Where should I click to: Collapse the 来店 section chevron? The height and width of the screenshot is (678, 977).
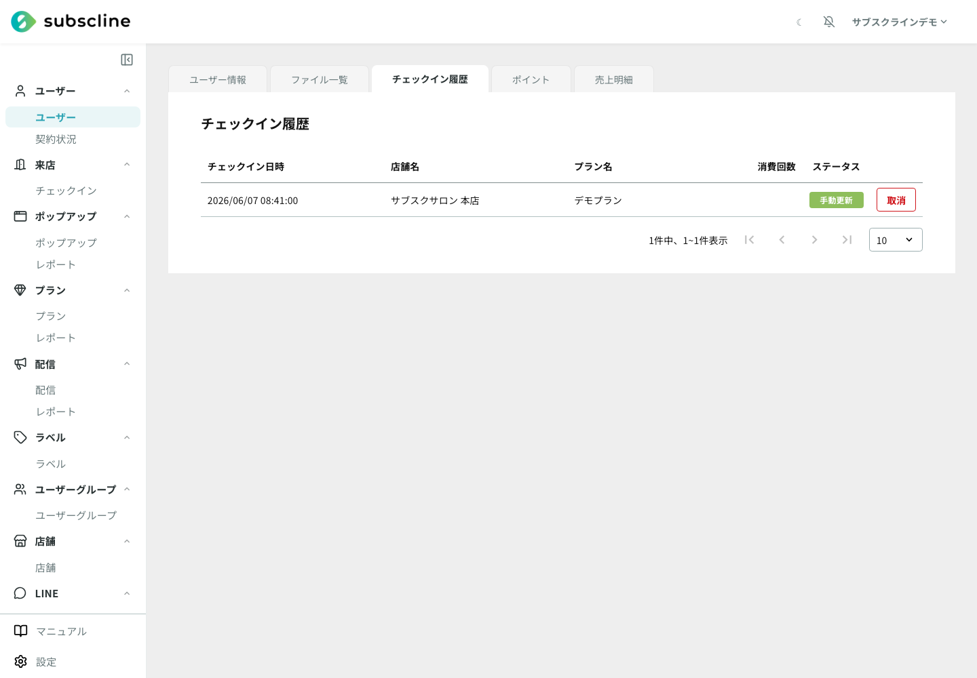coord(127,165)
